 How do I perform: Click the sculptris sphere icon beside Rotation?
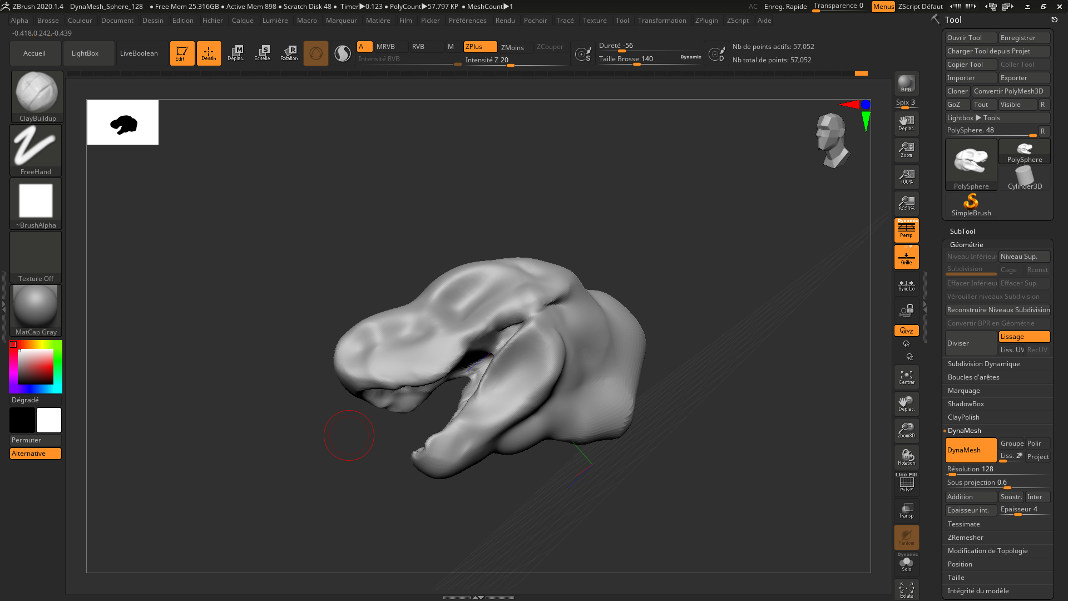pyautogui.click(x=315, y=53)
